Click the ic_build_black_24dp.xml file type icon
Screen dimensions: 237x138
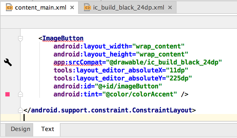click(x=87, y=7)
